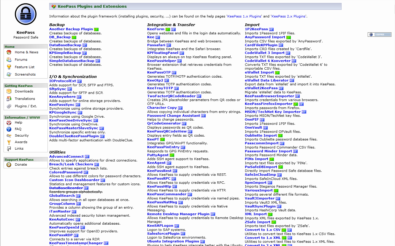
Task: Click the 1.x badge beside Another Backup Plugin
Action: click(96, 29)
